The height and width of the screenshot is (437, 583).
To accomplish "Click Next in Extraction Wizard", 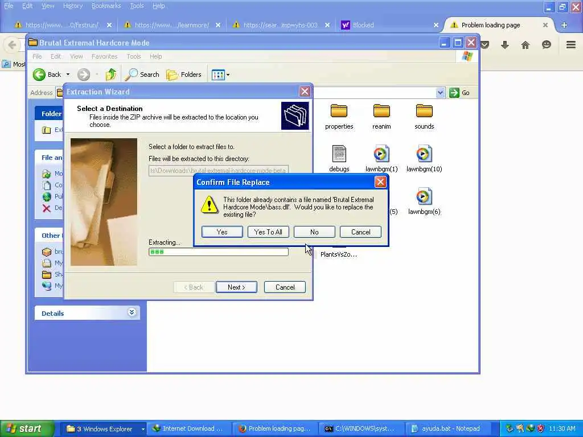I will 236,287.
